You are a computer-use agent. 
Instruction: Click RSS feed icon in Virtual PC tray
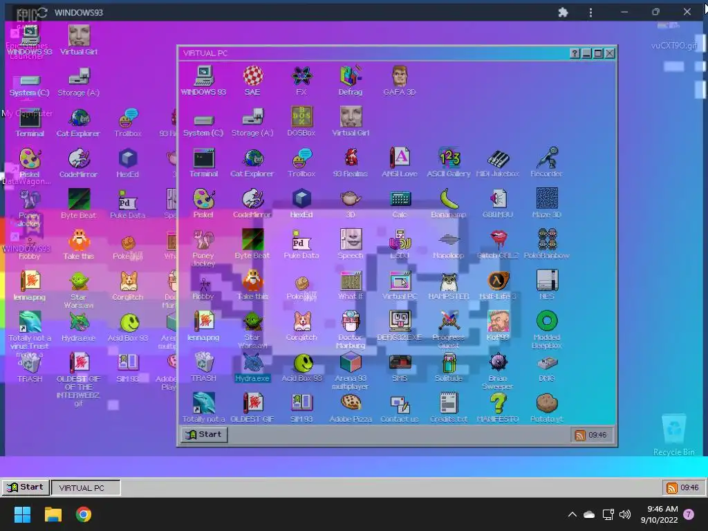point(580,435)
